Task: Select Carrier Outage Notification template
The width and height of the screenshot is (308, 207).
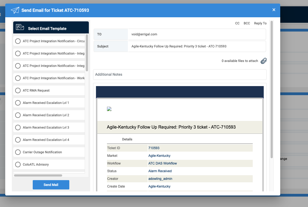Action: [x=18, y=152]
